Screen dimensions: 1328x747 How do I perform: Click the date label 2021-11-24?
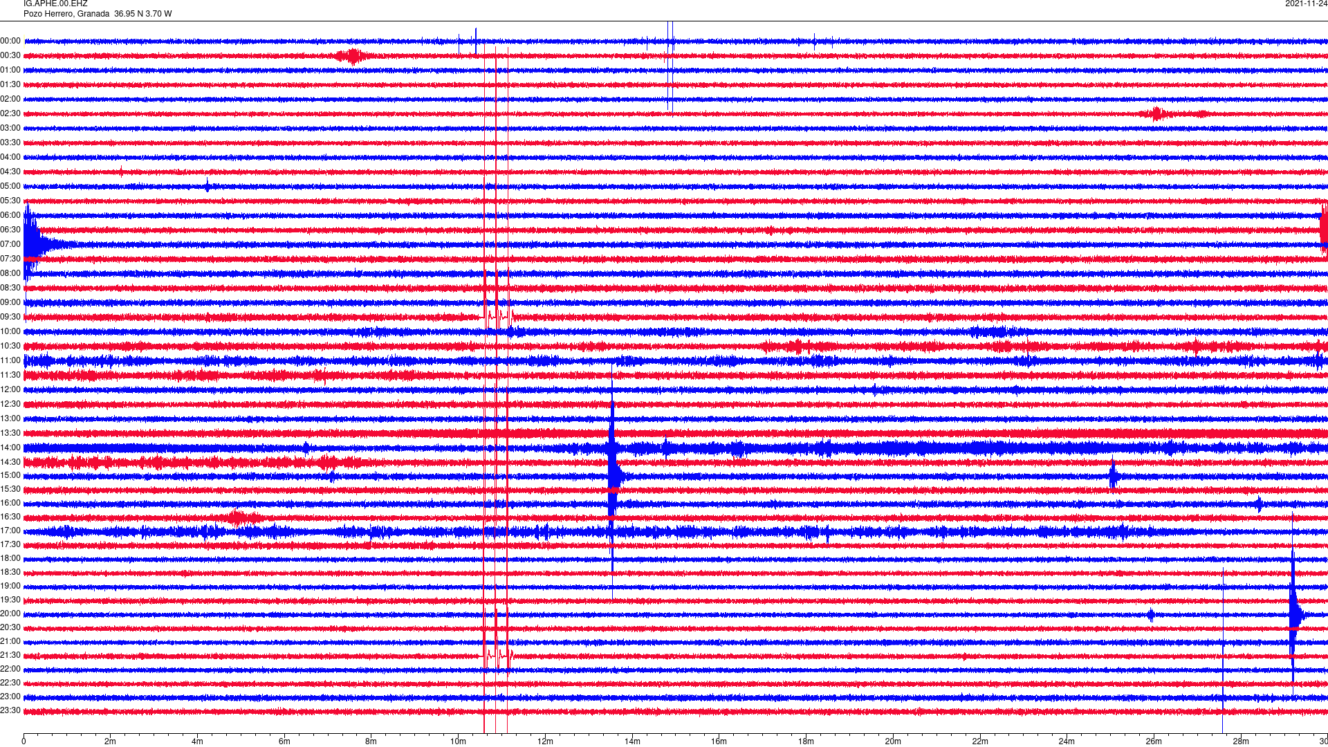click(x=1306, y=3)
